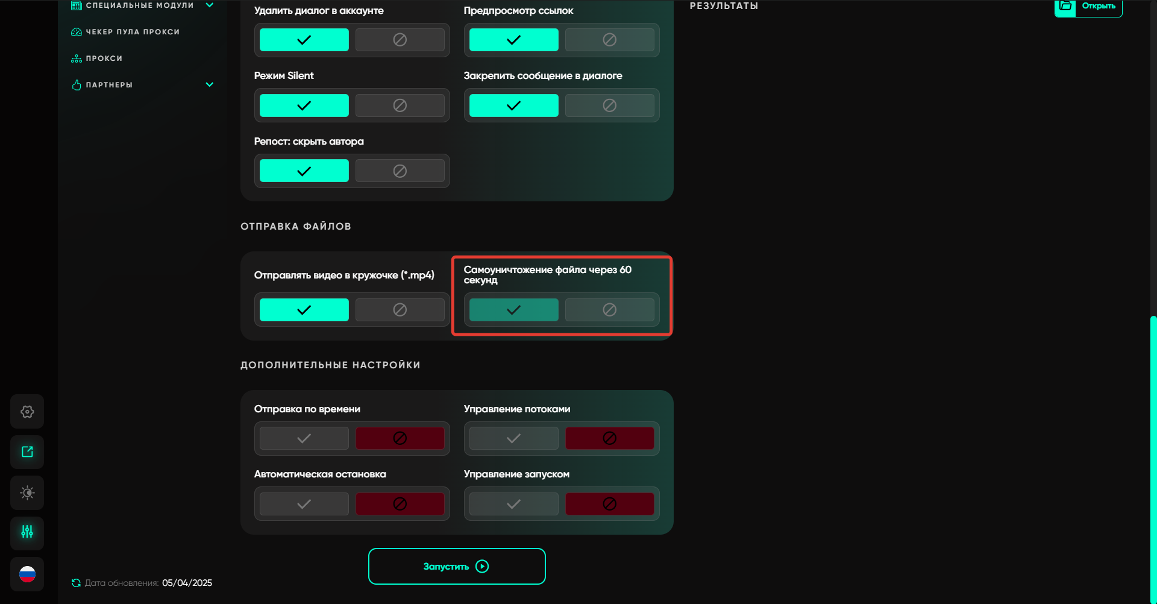Image resolution: width=1157 pixels, height=604 pixels.
Task: Click the gauge icon for Чекер пула прокси
Action: click(x=77, y=32)
